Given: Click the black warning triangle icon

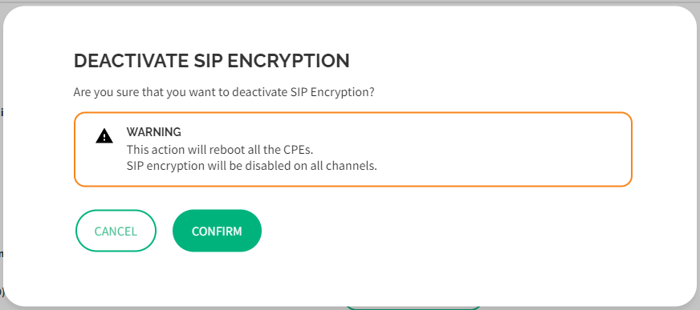Looking at the screenshot, I should [x=104, y=135].
